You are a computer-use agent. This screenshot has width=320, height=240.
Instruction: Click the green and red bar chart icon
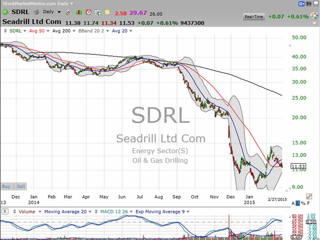click(x=79, y=12)
